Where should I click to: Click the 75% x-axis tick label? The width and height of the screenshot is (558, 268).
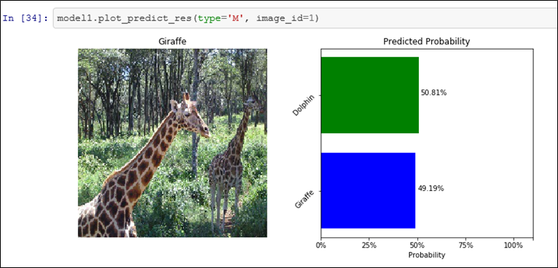(465, 245)
